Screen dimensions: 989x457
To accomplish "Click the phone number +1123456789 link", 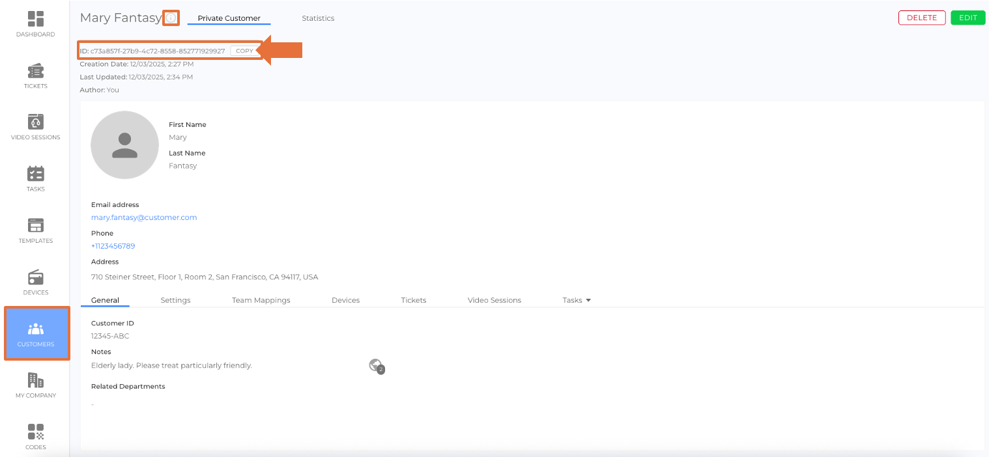I will (x=113, y=246).
